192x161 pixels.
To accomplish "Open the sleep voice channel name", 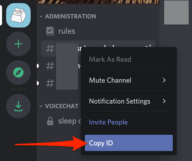I will click(67, 121).
